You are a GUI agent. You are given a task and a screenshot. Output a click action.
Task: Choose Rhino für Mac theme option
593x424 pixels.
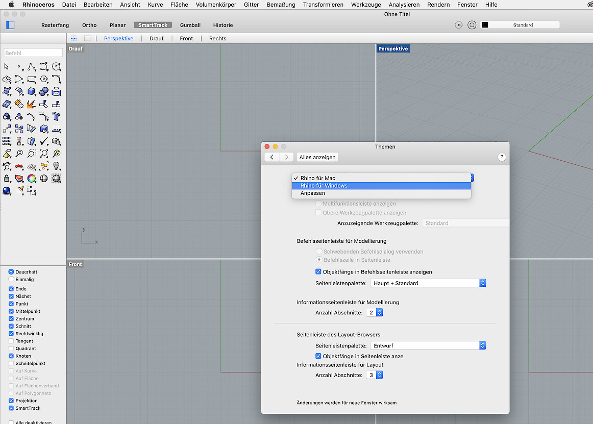[381, 178]
